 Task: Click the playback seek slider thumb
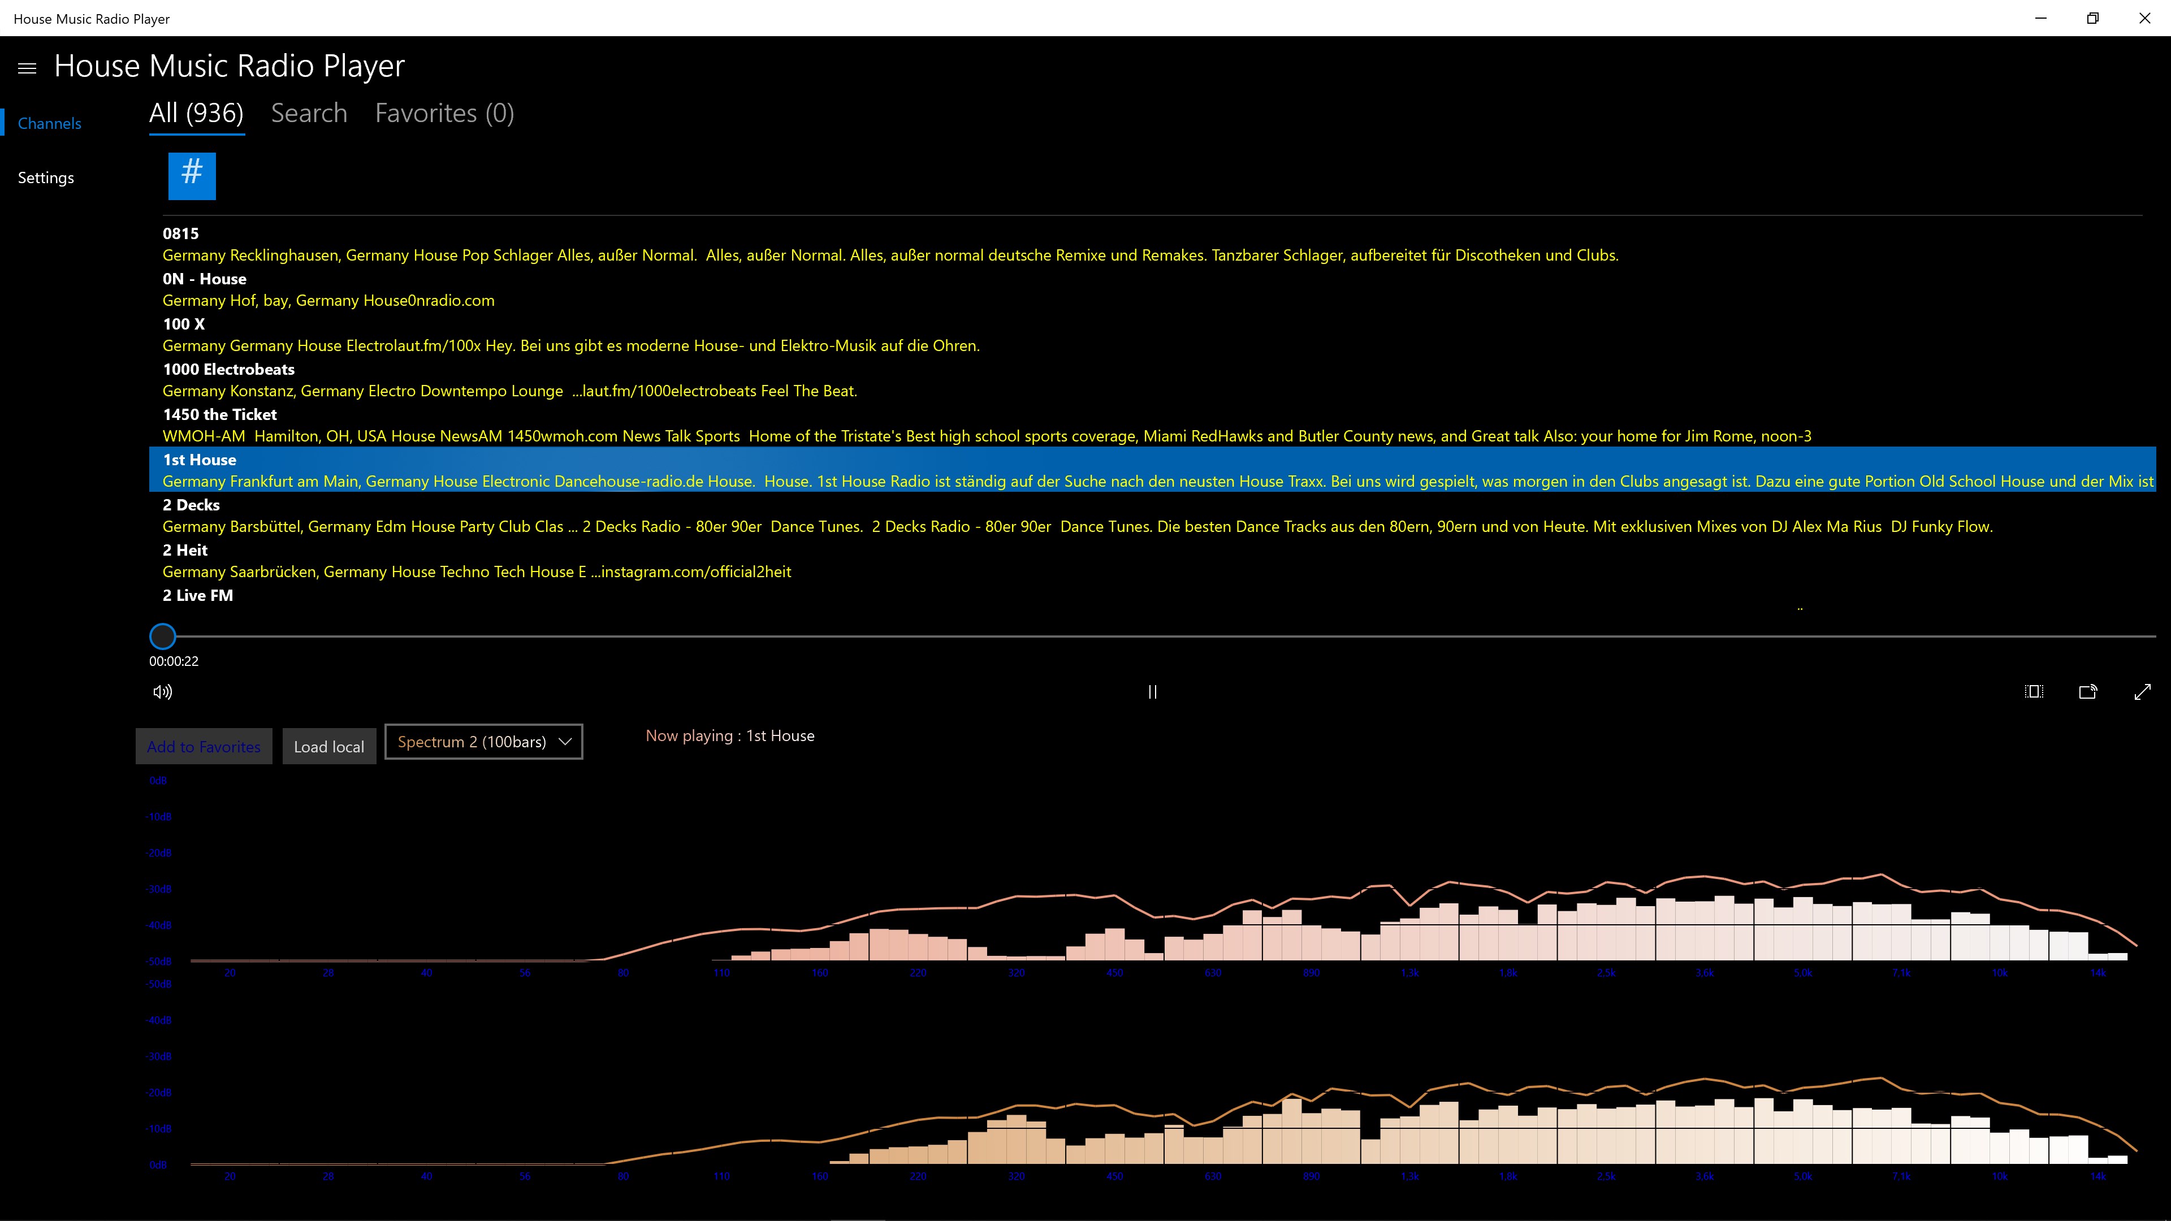pyautogui.click(x=163, y=636)
